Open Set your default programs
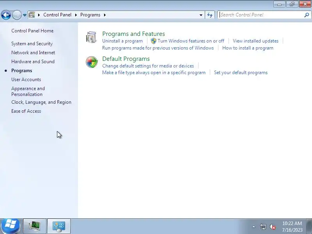Image resolution: width=312 pixels, height=234 pixels. pyautogui.click(x=241, y=73)
